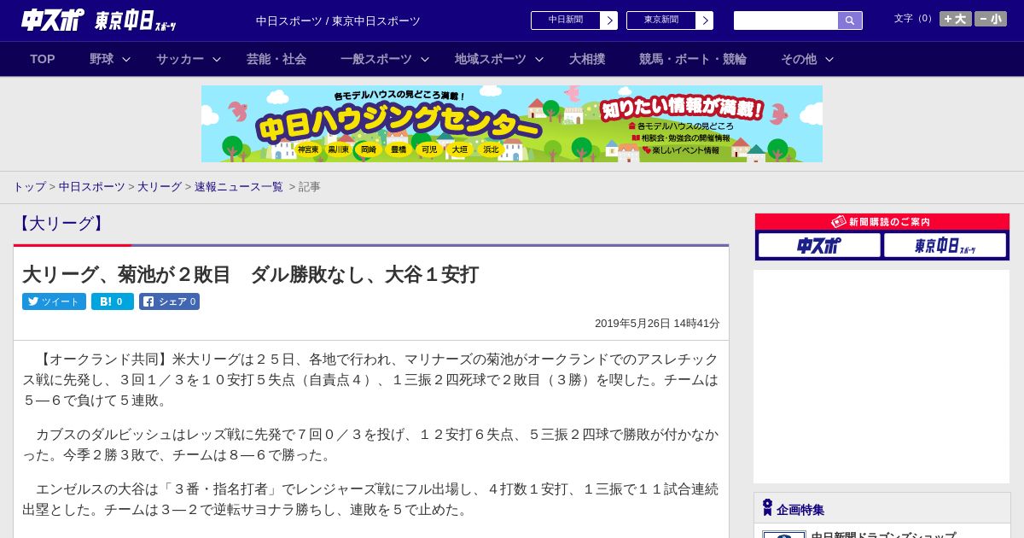This screenshot has width=1024, height=538.
Task: Decrease font size with －小 button
Action: point(991,19)
